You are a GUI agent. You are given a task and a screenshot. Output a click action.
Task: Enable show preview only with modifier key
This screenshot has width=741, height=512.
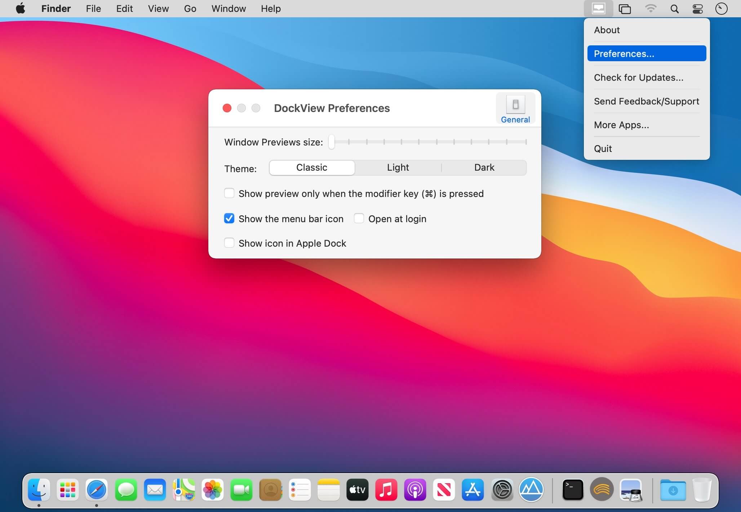pyautogui.click(x=229, y=193)
